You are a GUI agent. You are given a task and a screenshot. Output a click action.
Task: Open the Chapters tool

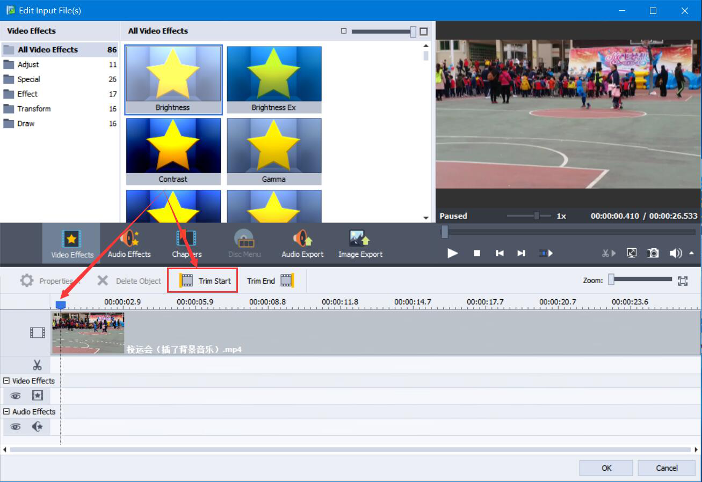point(186,244)
